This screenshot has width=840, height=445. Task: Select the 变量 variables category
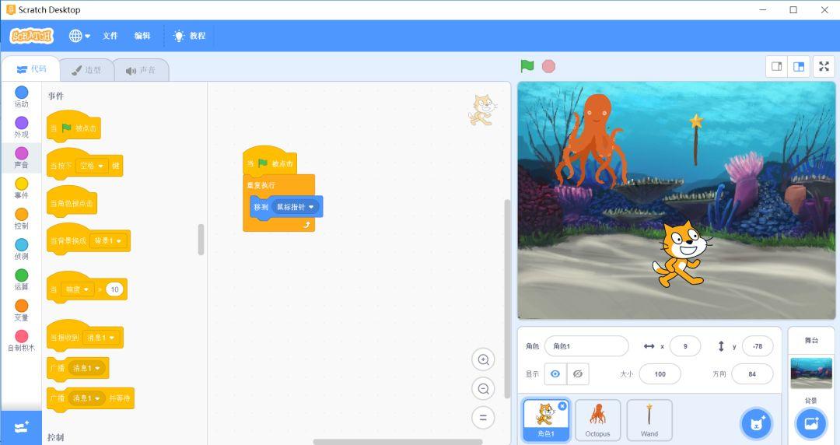22,310
